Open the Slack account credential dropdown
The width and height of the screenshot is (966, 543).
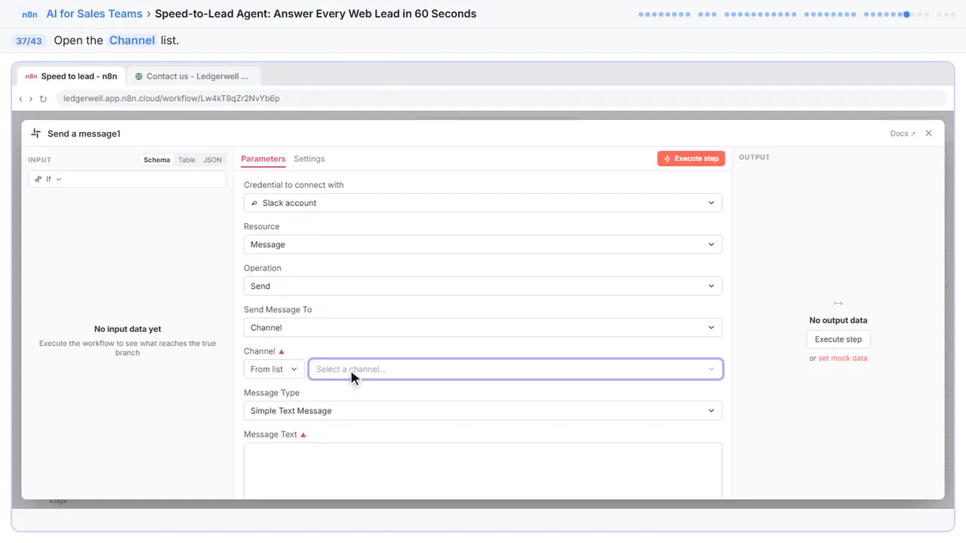coord(483,203)
